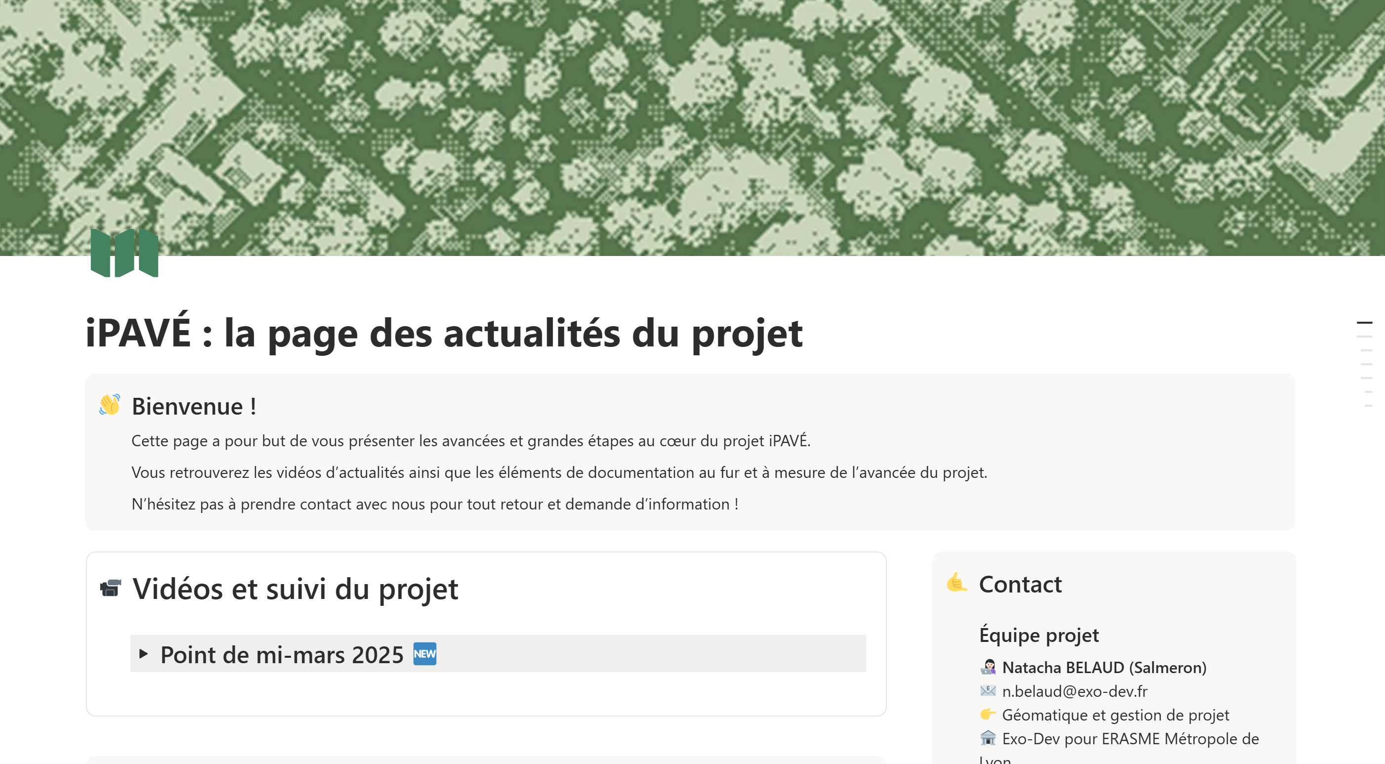This screenshot has width=1385, height=764.
Task: Expand the Point de mi-mars 2025 toggle
Action: (144, 655)
